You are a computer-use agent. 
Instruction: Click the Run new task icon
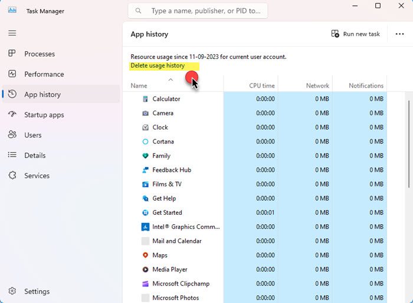(x=335, y=34)
